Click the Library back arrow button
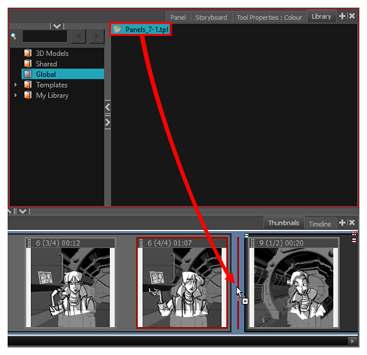367x355 pixels. (78, 36)
